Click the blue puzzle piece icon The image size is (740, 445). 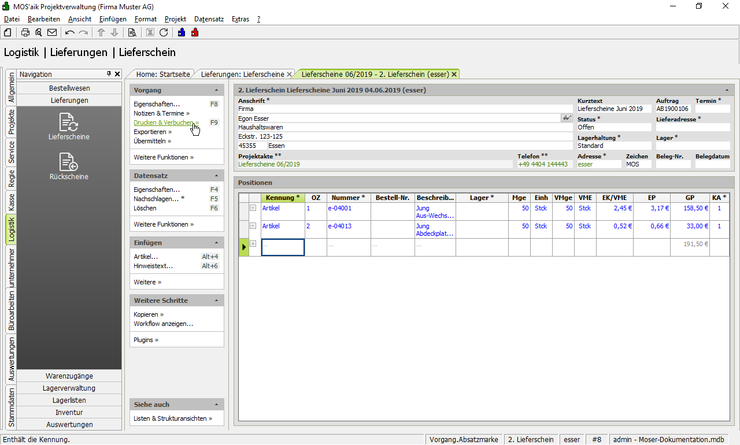pos(182,32)
